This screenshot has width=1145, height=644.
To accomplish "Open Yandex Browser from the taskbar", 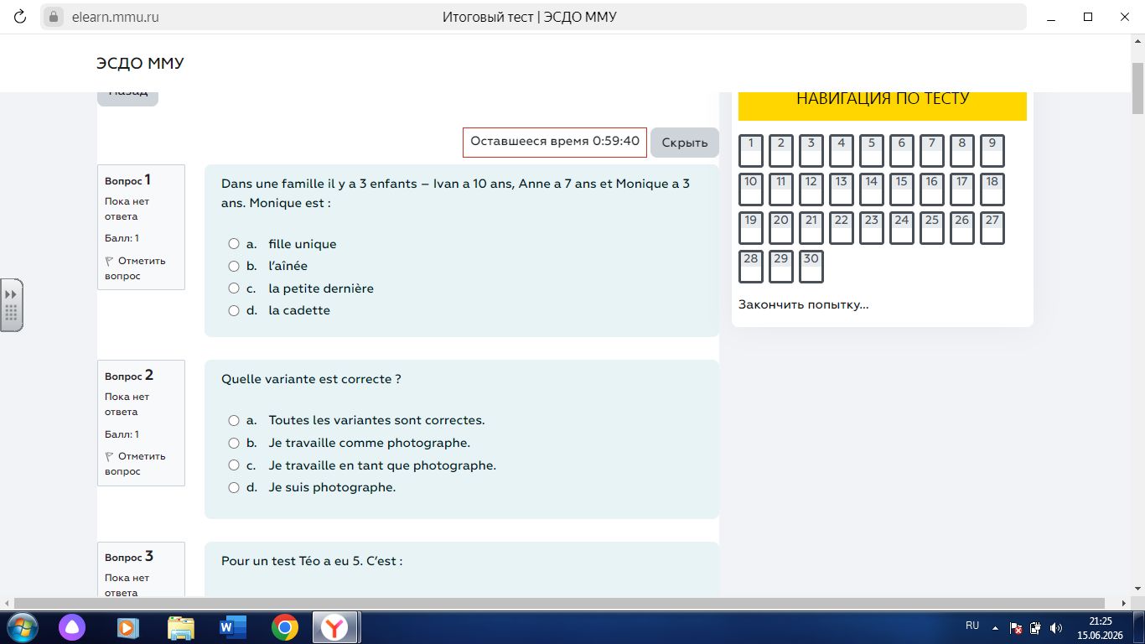I will pos(335,627).
